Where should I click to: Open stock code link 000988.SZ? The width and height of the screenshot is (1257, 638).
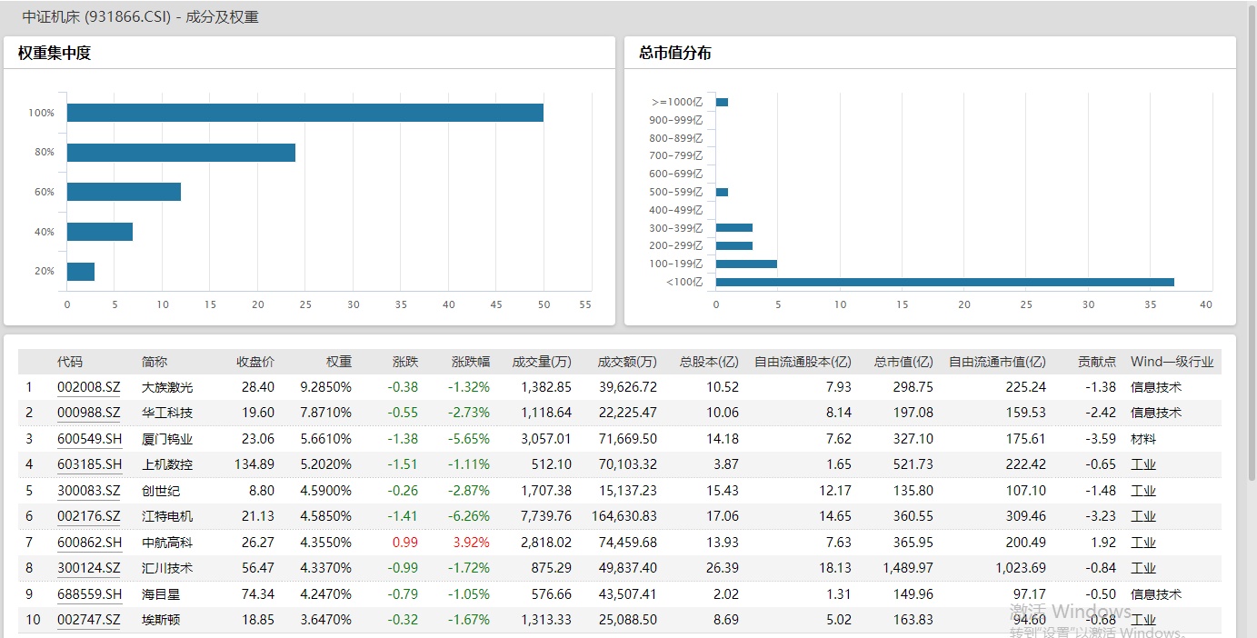(x=88, y=413)
